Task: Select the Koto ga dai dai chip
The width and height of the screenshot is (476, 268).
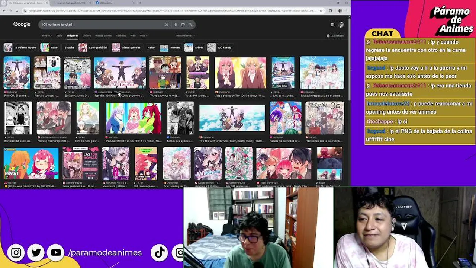Action: (x=93, y=48)
